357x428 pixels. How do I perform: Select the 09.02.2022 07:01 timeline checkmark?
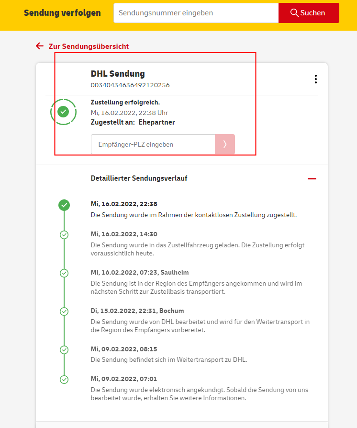(64, 380)
